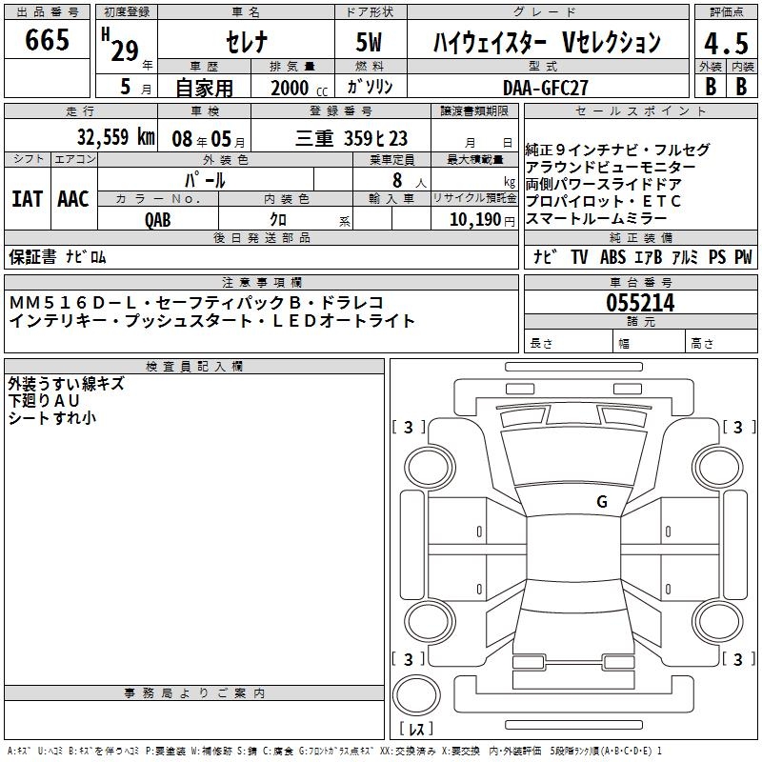Select the 事務局よりご案内 header
Screen dimensions: 762x762
pos(194,693)
